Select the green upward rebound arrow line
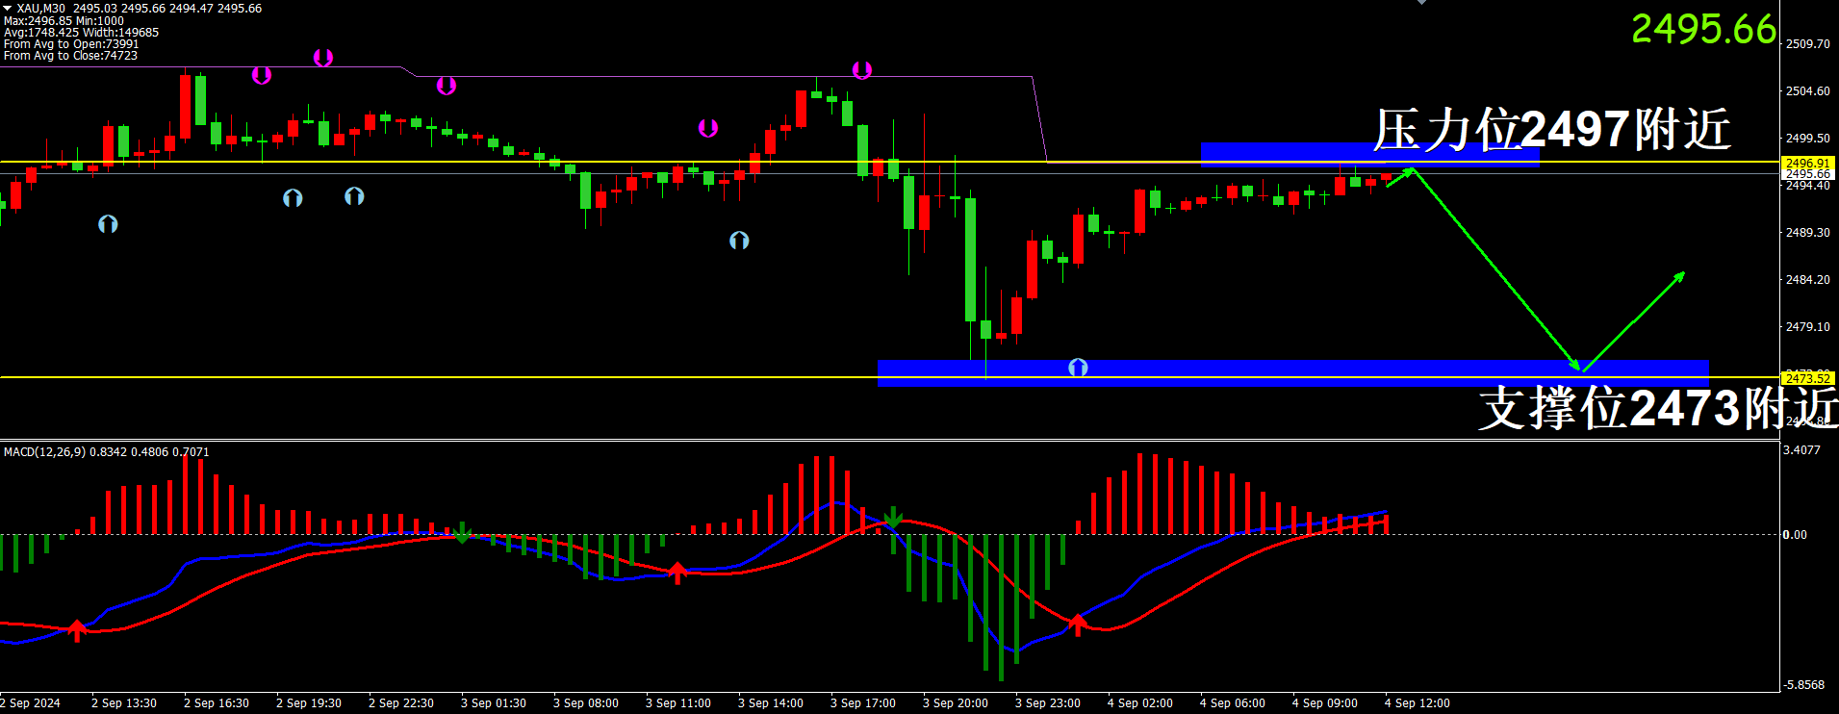1839x714 pixels. click(1633, 321)
